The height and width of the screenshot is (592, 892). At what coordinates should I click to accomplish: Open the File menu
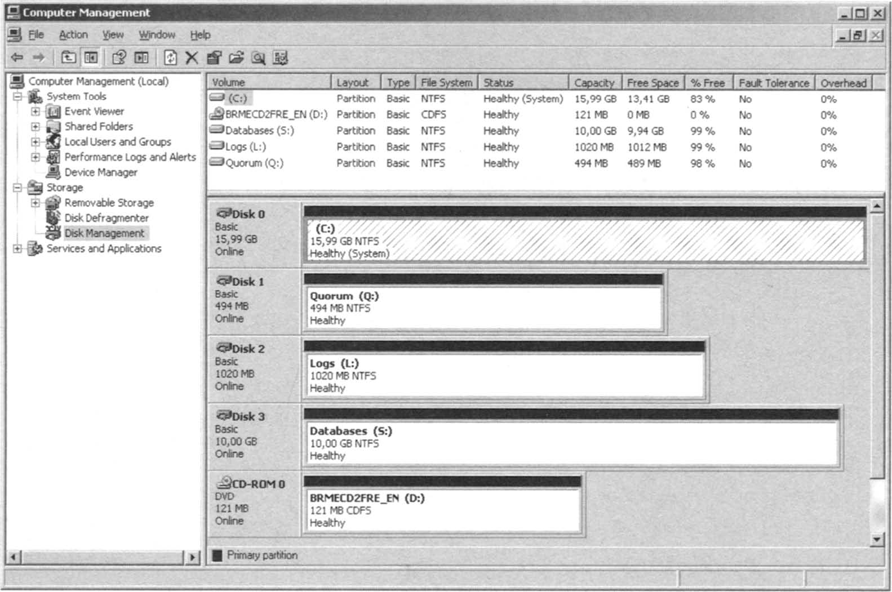tap(36, 35)
